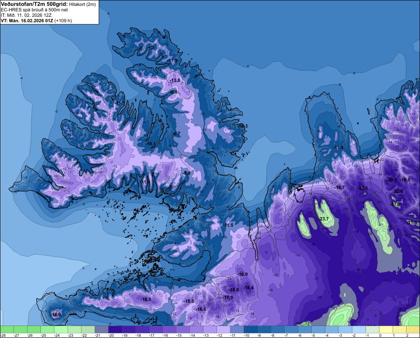Click the -14.9 temperature value
This screenshot has height=338, width=420.
click(56, 314)
